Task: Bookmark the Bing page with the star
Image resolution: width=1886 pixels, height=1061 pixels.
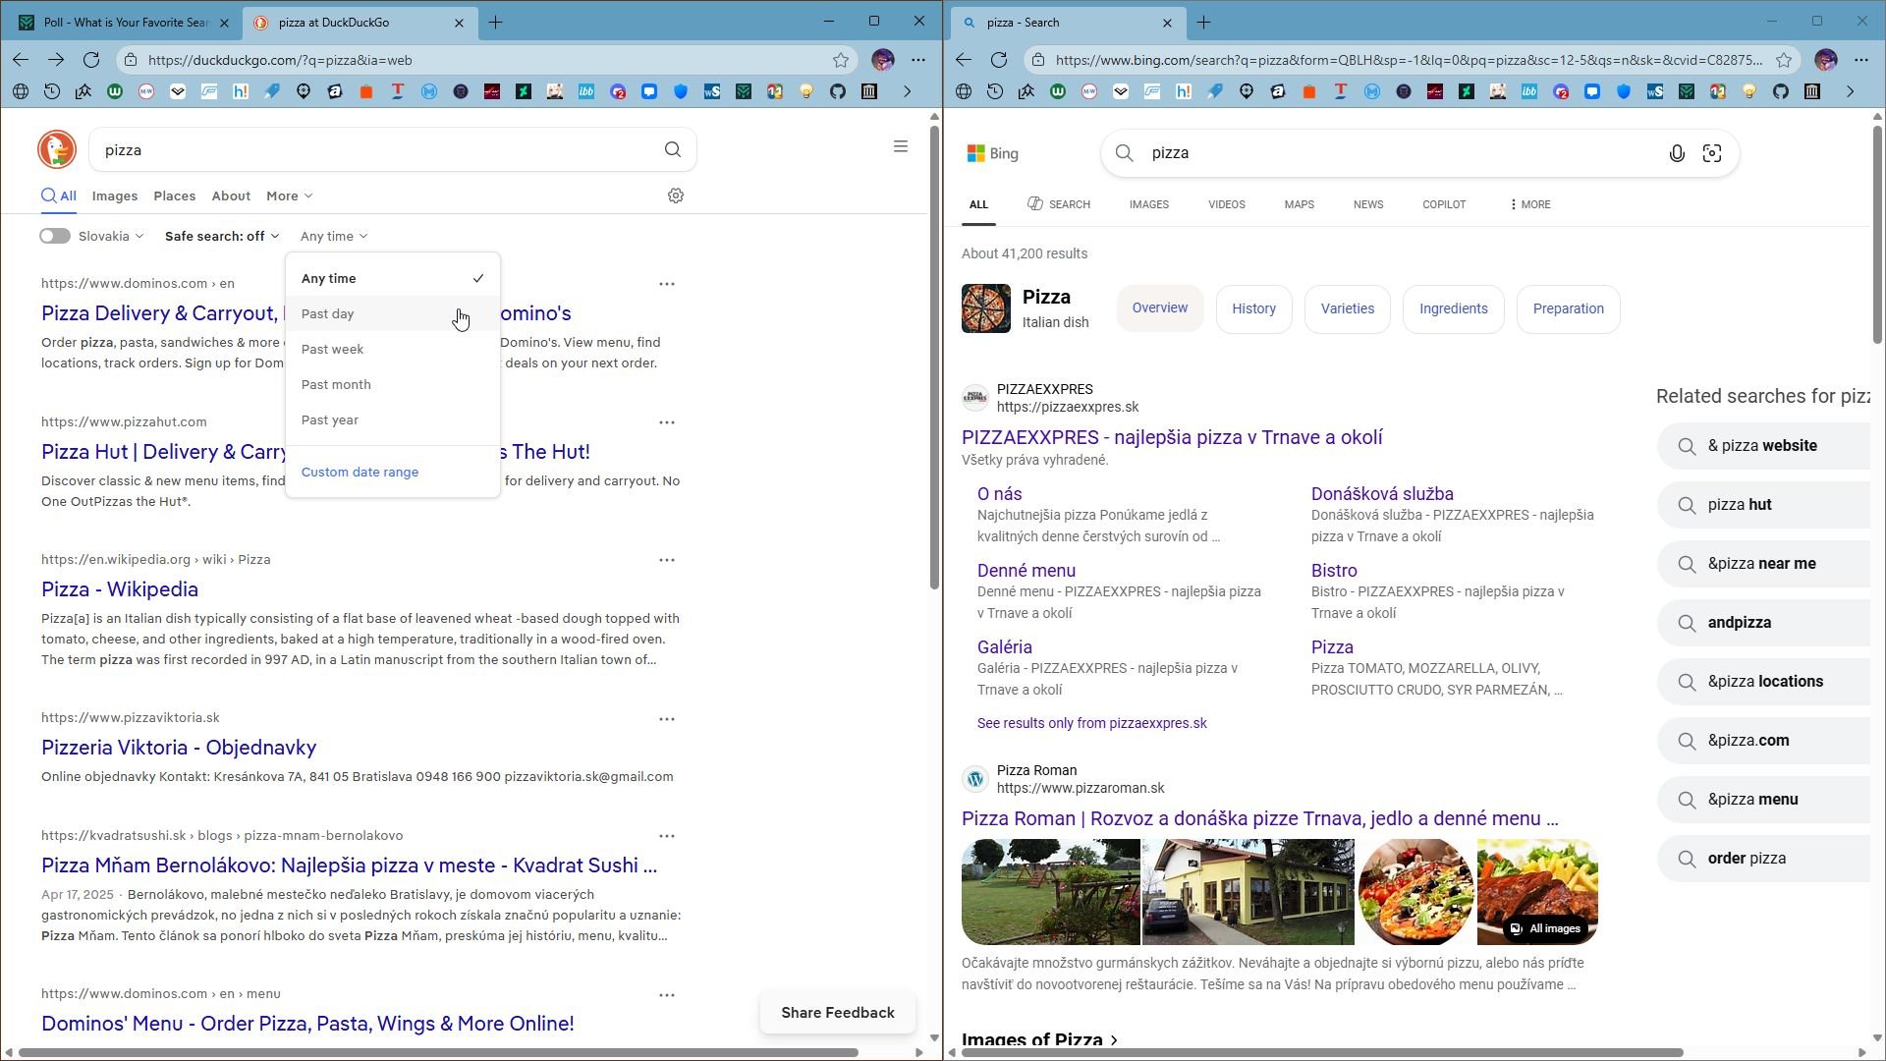Action: click(1784, 60)
